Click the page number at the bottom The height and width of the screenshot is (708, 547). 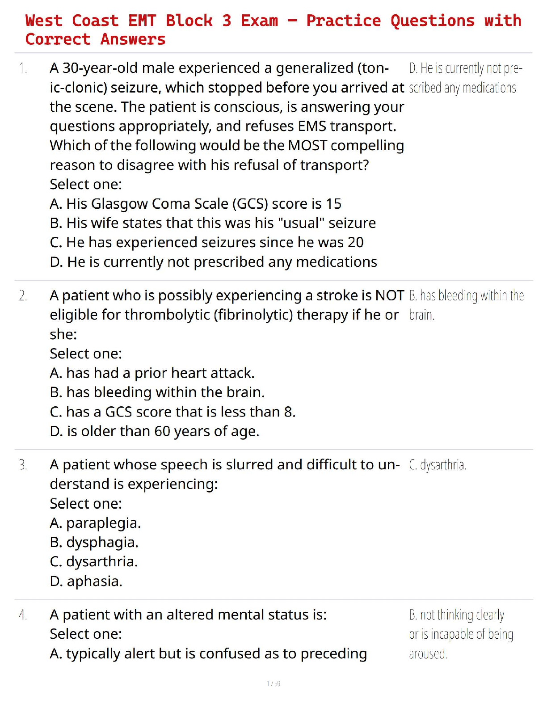273,683
